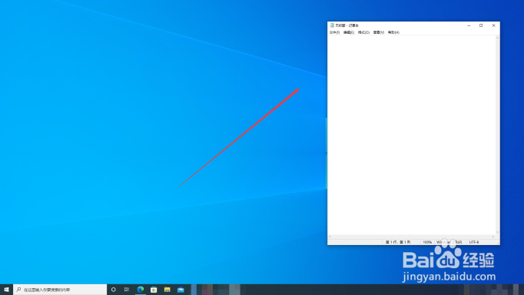Open Microsoft Store from the taskbar
The height and width of the screenshot is (295, 524).
pos(154,290)
